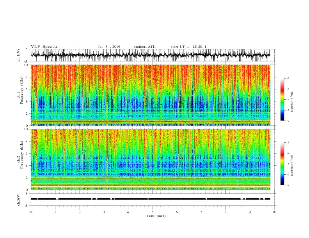Click the "station=ATH" label

[x=145, y=47]
